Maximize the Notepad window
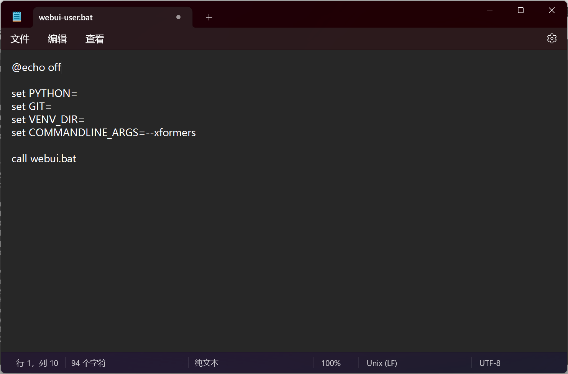The height and width of the screenshot is (374, 568). pyautogui.click(x=520, y=10)
